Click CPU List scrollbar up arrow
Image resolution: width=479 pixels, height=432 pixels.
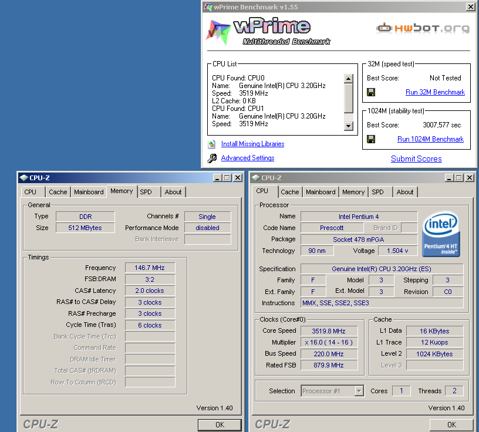pos(348,79)
